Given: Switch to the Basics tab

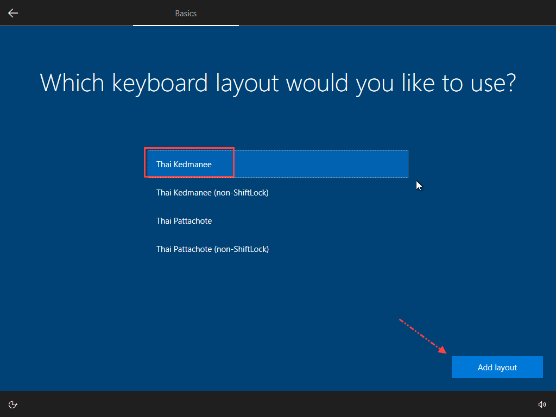Looking at the screenshot, I should [186, 13].
